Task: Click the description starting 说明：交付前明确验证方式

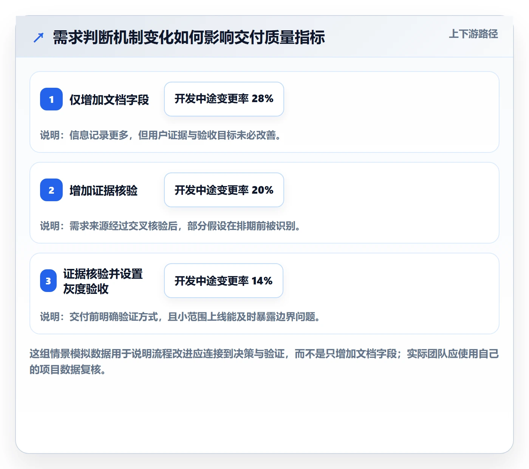Action: (x=180, y=317)
